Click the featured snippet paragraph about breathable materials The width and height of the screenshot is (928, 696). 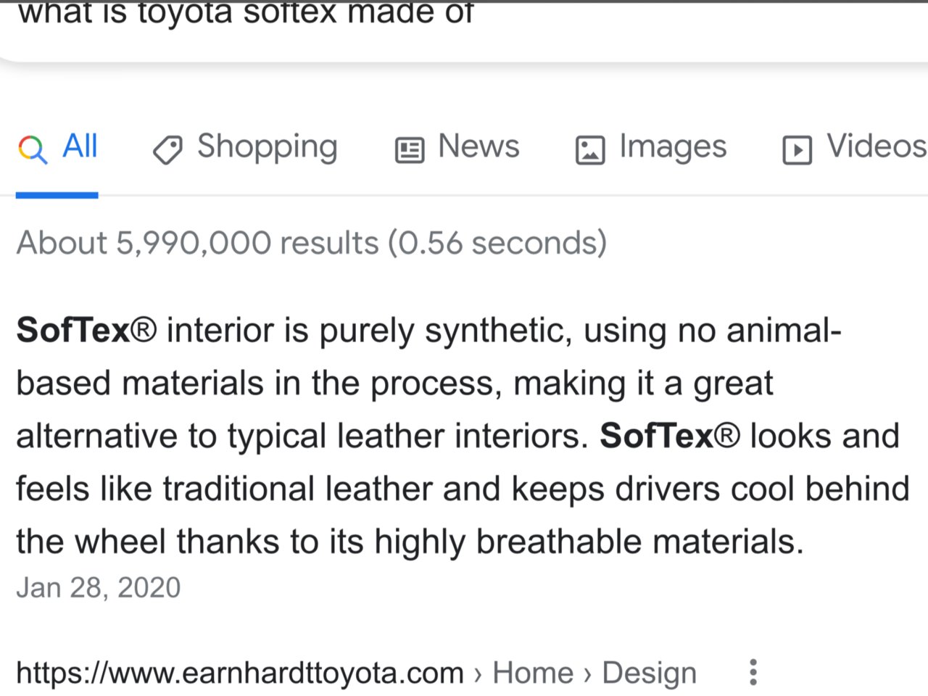click(463, 436)
